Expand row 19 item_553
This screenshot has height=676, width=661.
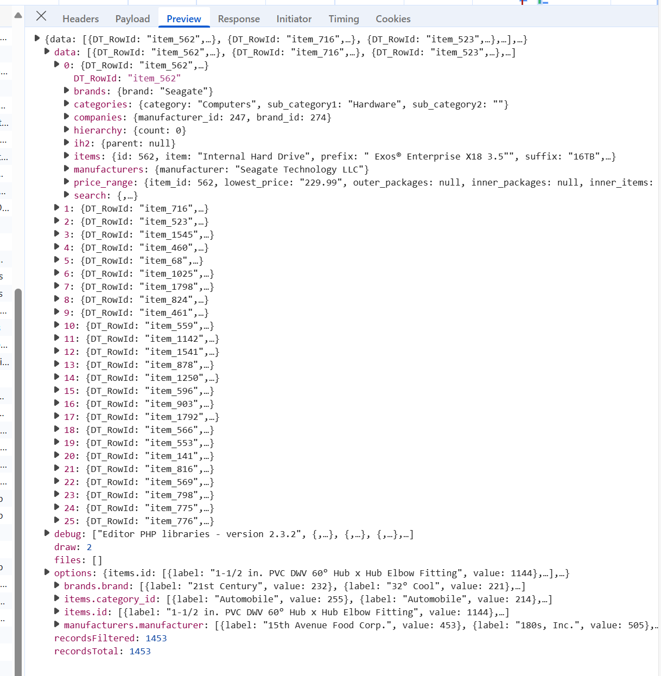point(56,442)
